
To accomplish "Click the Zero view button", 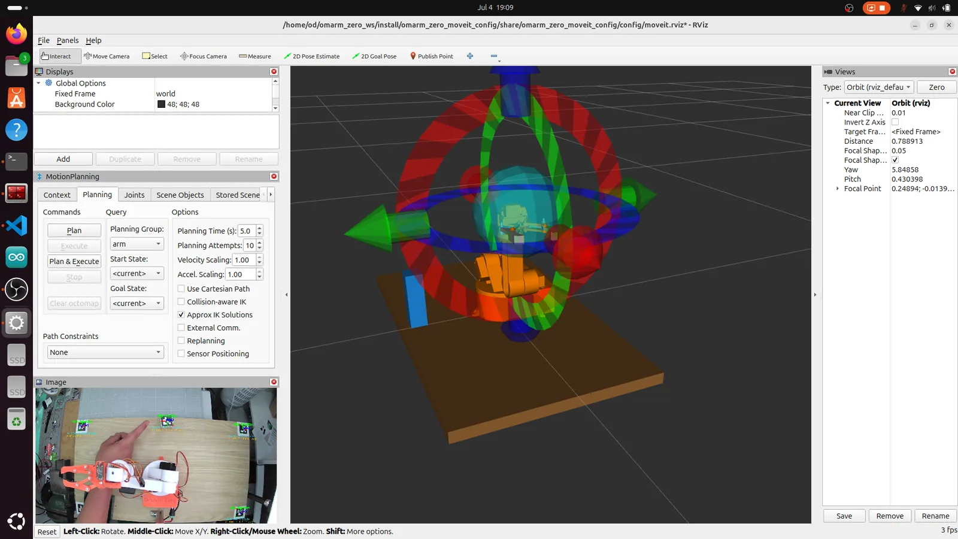I will (x=936, y=87).
